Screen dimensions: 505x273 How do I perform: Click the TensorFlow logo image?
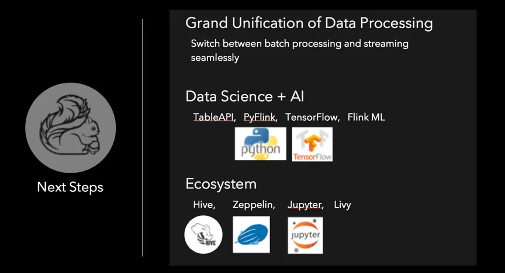(x=312, y=144)
